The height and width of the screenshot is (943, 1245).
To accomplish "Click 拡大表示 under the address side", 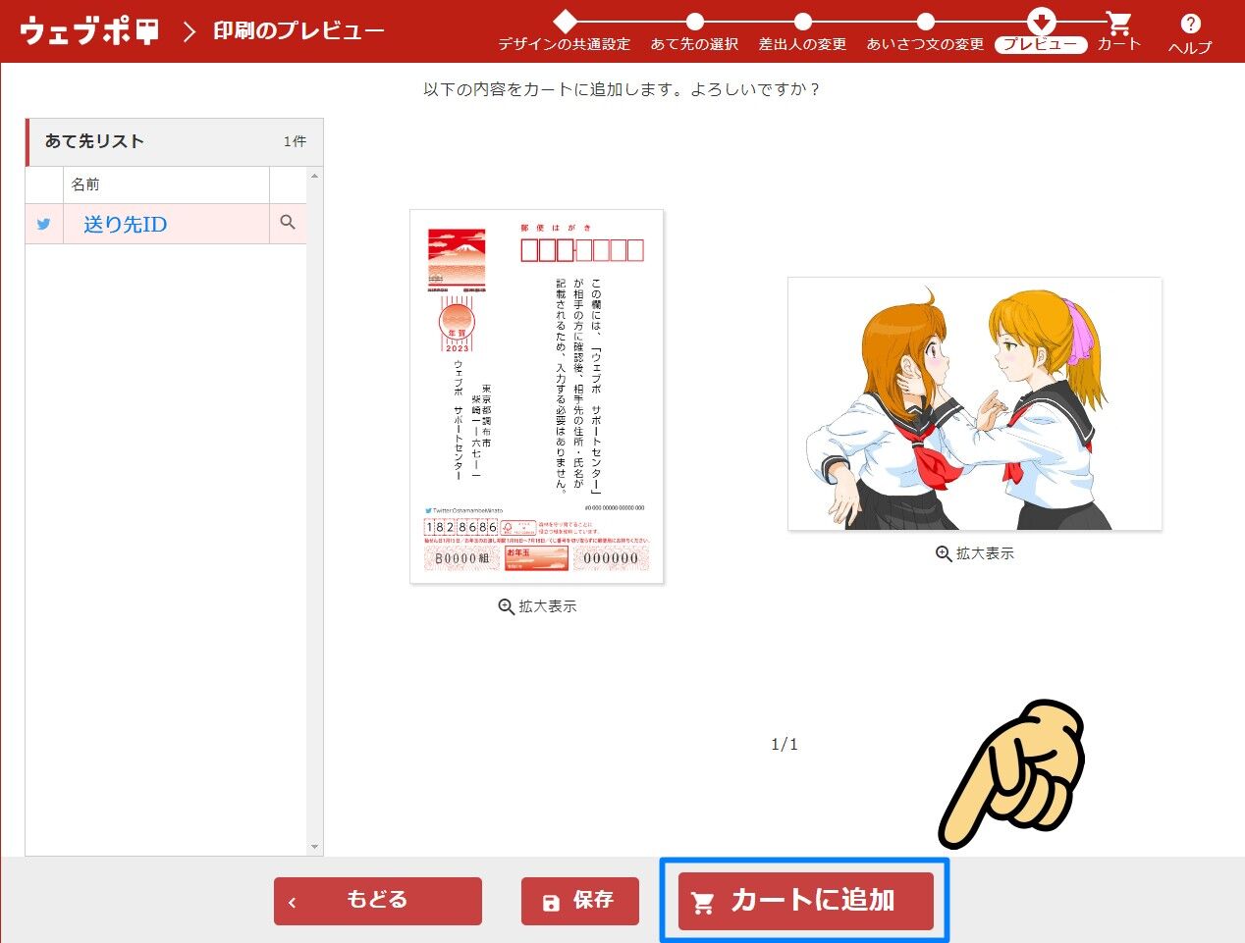I will pos(537,606).
